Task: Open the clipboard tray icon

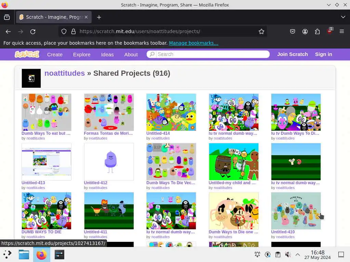Action: point(278,254)
